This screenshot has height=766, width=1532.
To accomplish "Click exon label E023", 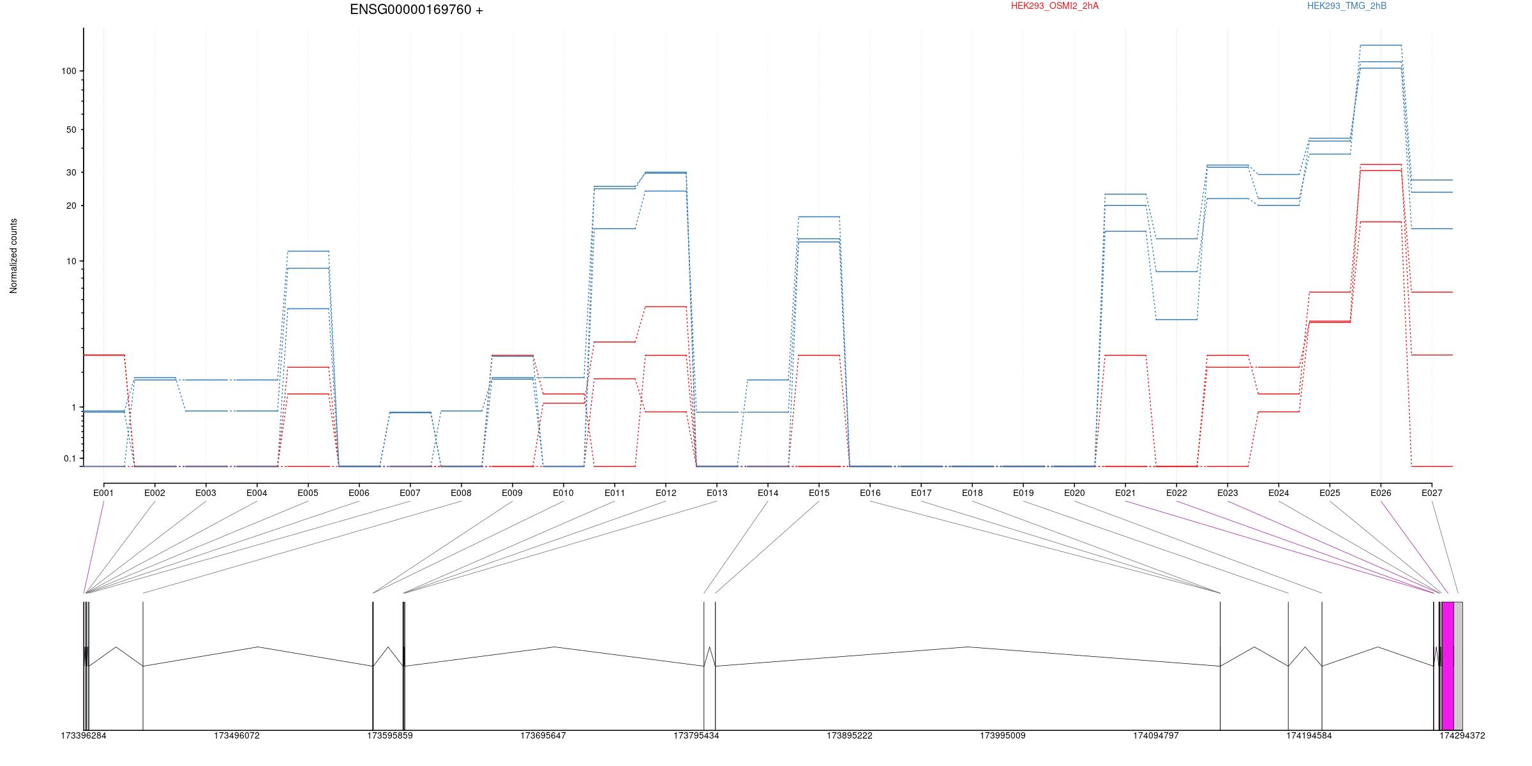I will tap(1228, 493).
